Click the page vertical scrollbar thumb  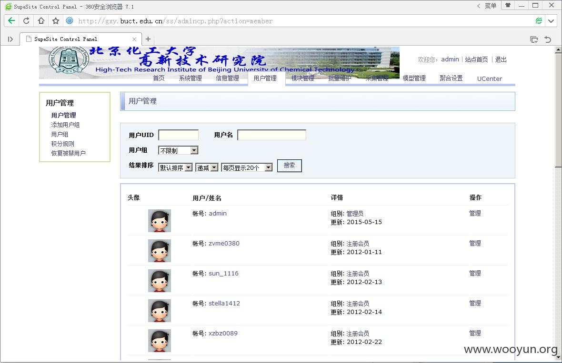coord(558,110)
